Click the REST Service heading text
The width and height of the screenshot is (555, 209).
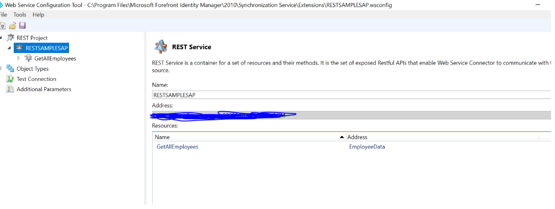pyautogui.click(x=192, y=47)
